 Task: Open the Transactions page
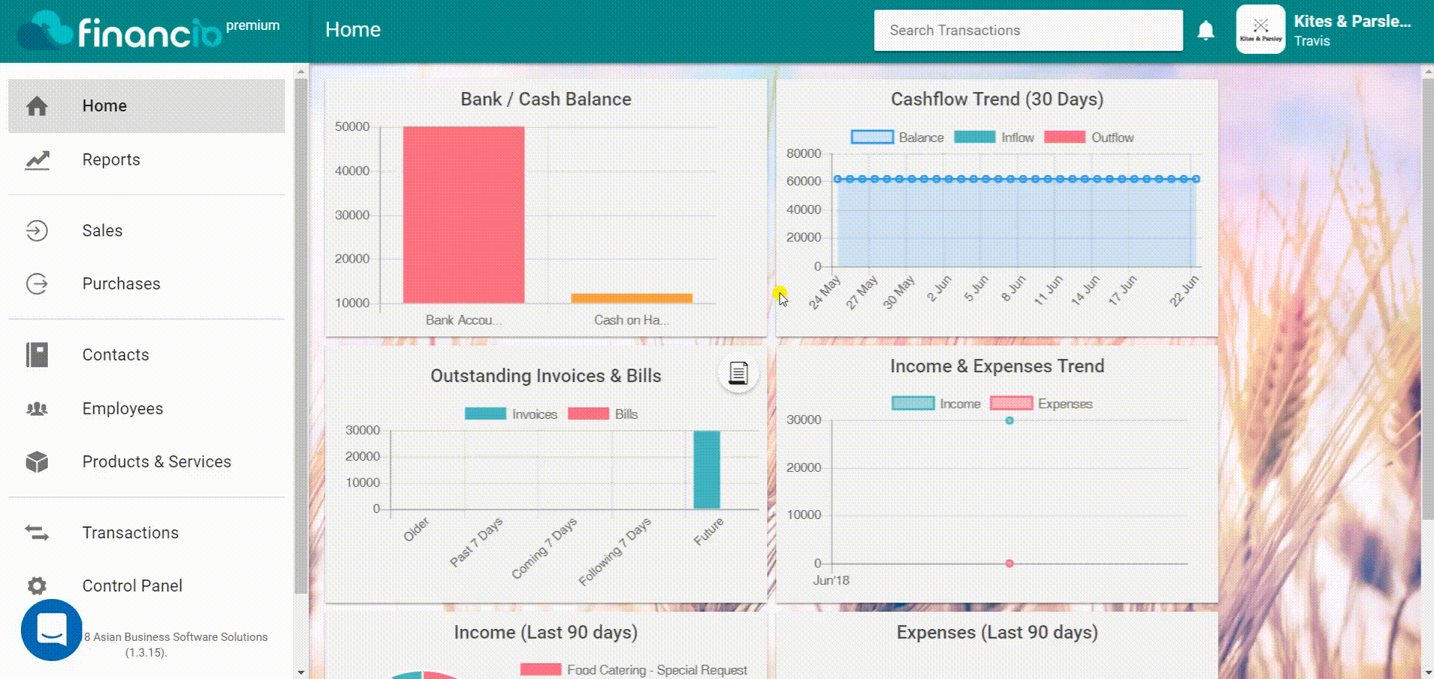tap(130, 533)
